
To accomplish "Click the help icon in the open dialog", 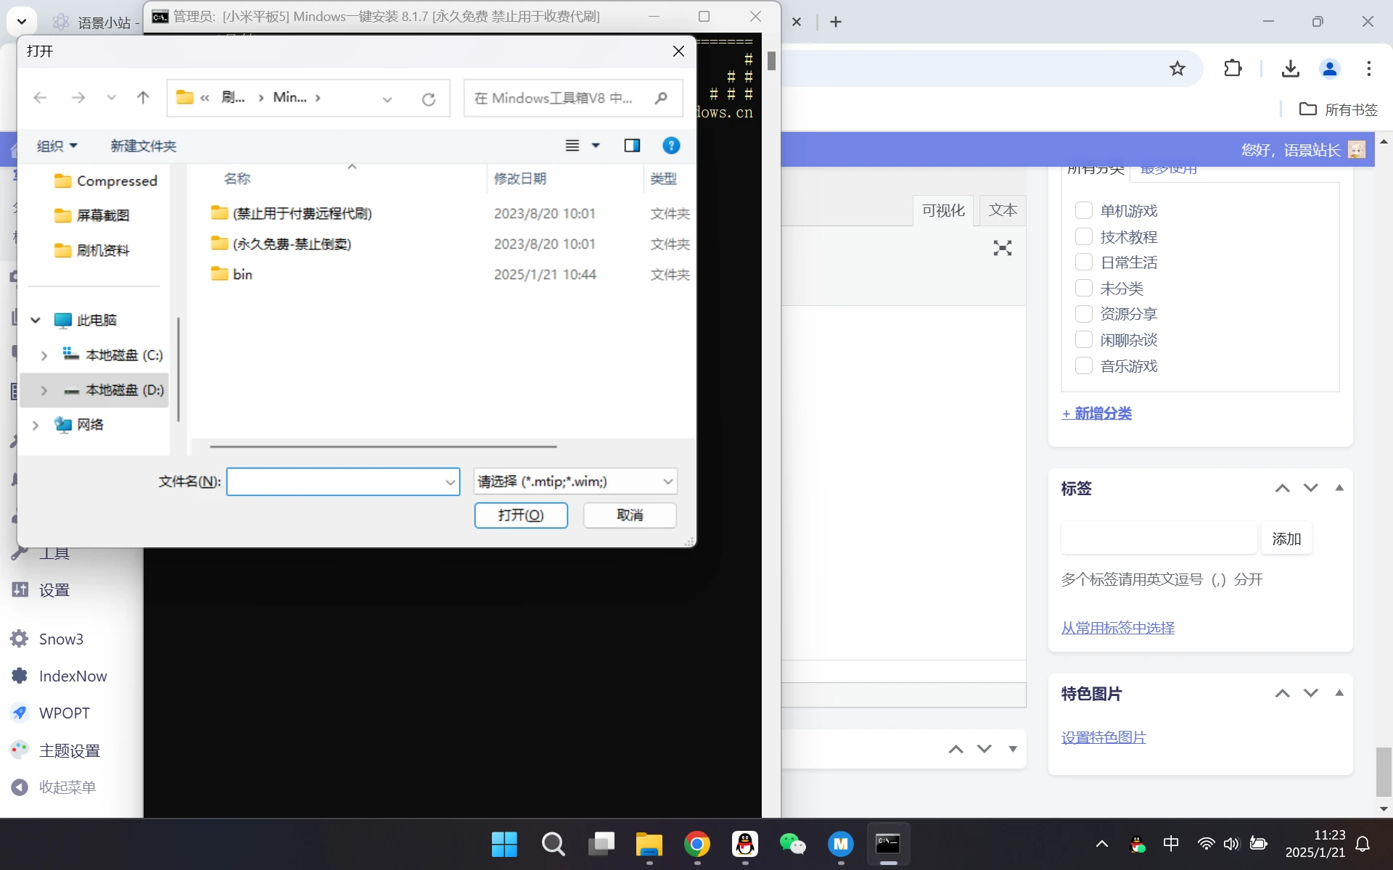I will (x=671, y=145).
